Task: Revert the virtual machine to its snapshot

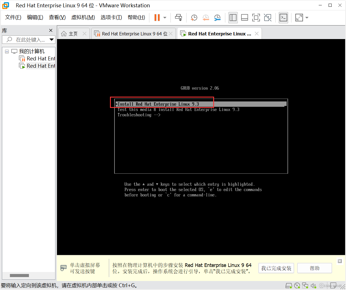Action: [x=206, y=17]
